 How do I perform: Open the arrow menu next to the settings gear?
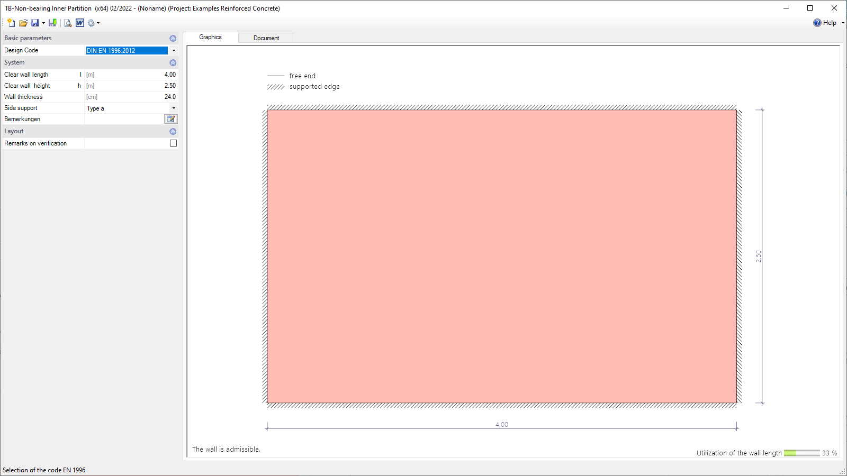(x=98, y=23)
